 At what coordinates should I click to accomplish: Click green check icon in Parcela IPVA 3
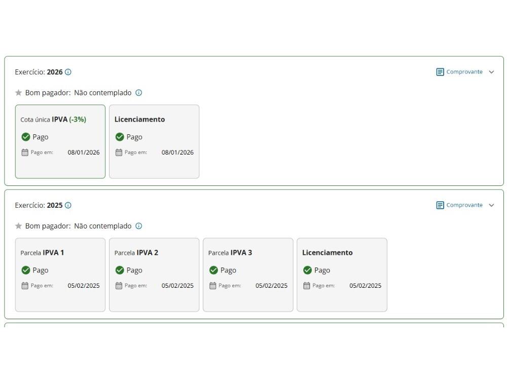(213, 270)
